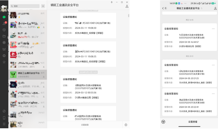Tap the 周五 16:45 timestamp on mobile

click(189, 20)
